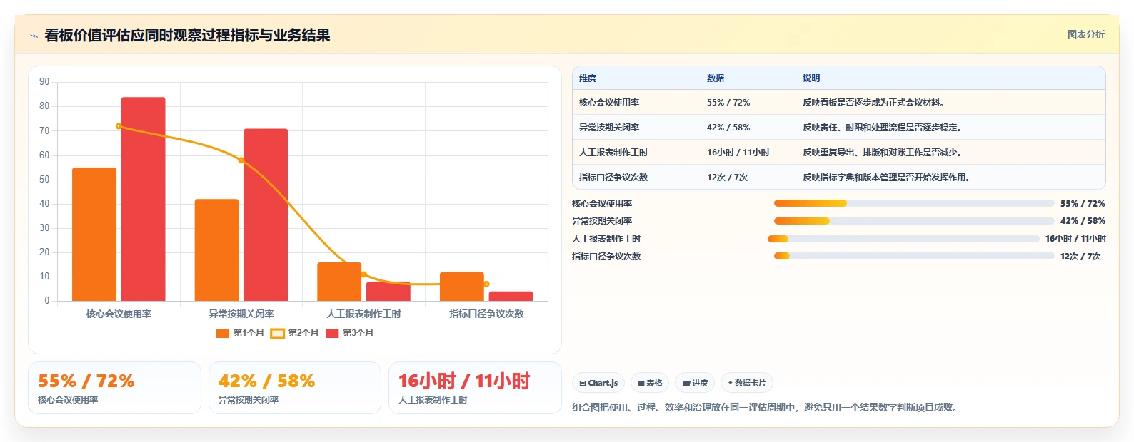This screenshot has width=1134, height=442.
Task: Click the red bar for 异常按期关闭率
Action: pyautogui.click(x=266, y=215)
